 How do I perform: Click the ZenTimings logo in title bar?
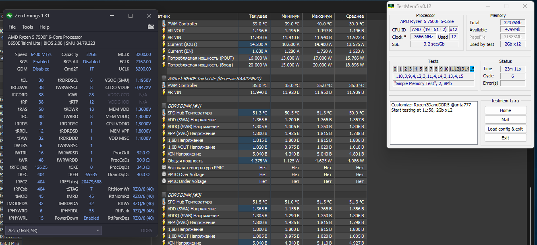pos(10,16)
